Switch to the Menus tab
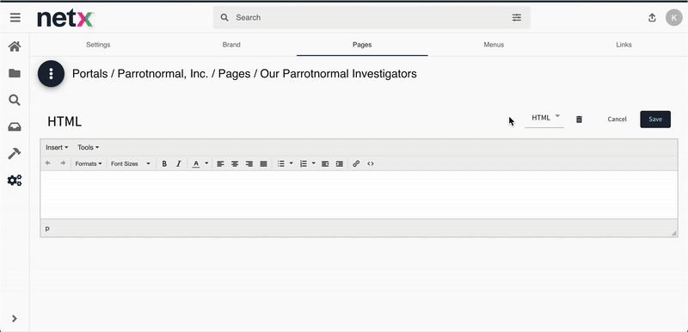Image resolution: width=688 pixels, height=332 pixels. click(x=494, y=45)
